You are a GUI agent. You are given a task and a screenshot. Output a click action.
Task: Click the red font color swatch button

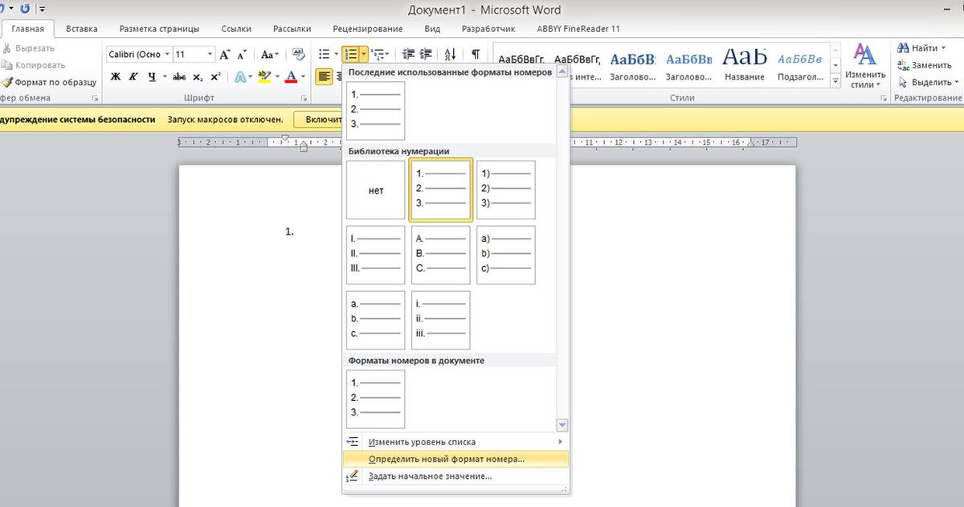pos(290,77)
